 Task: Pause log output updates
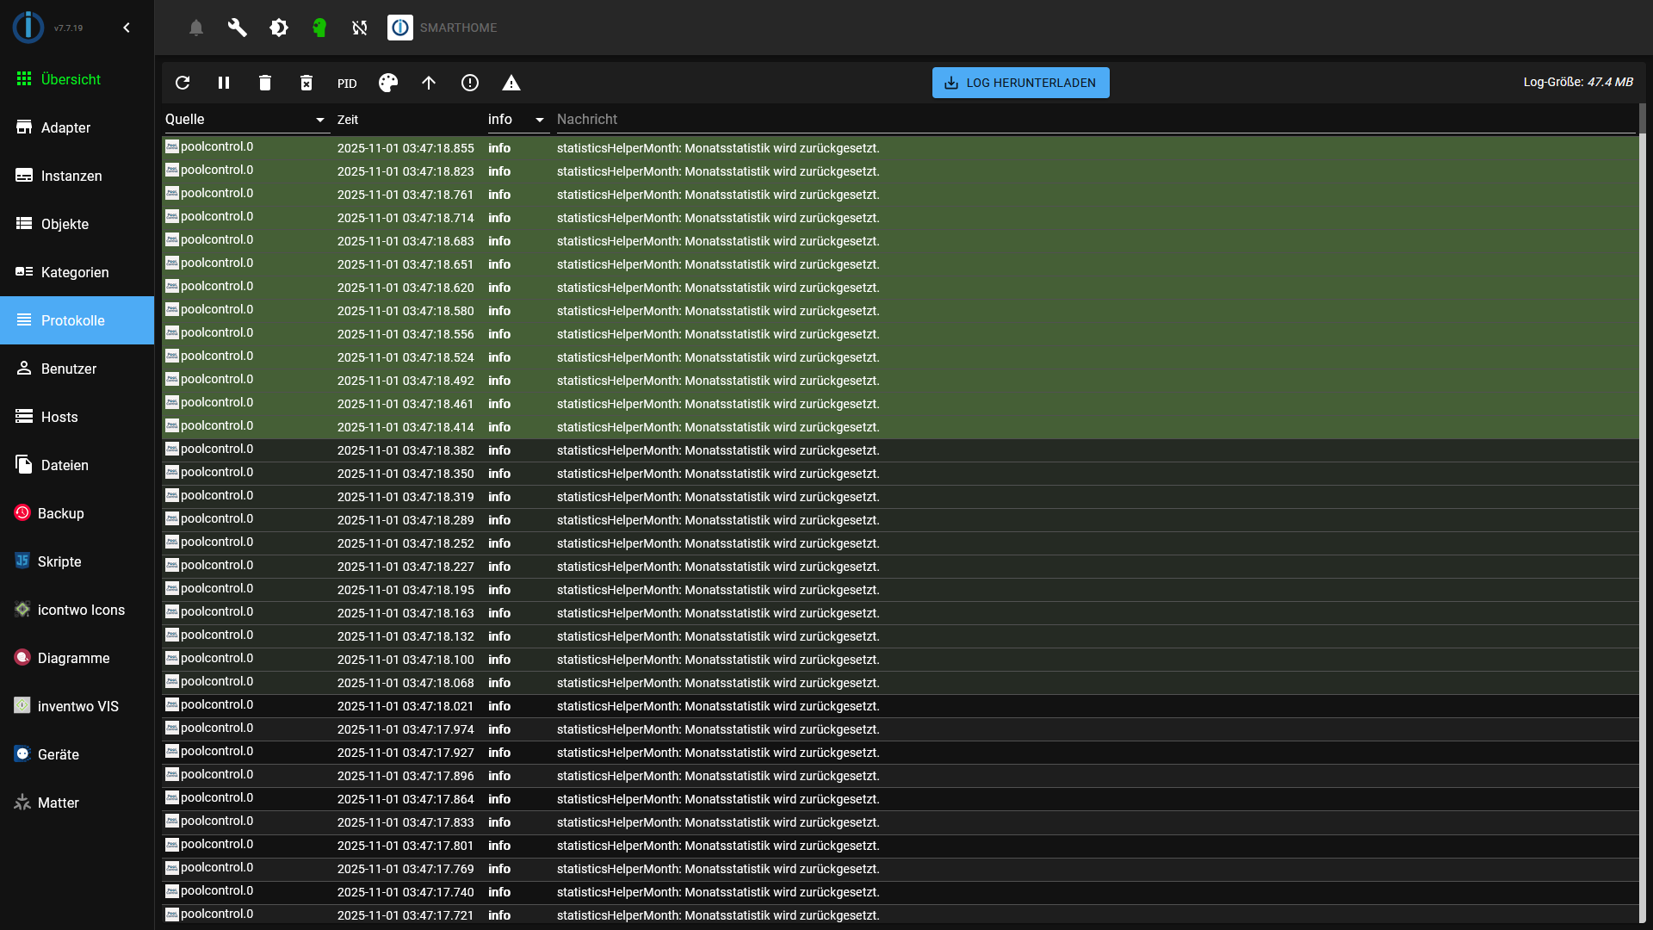click(224, 83)
